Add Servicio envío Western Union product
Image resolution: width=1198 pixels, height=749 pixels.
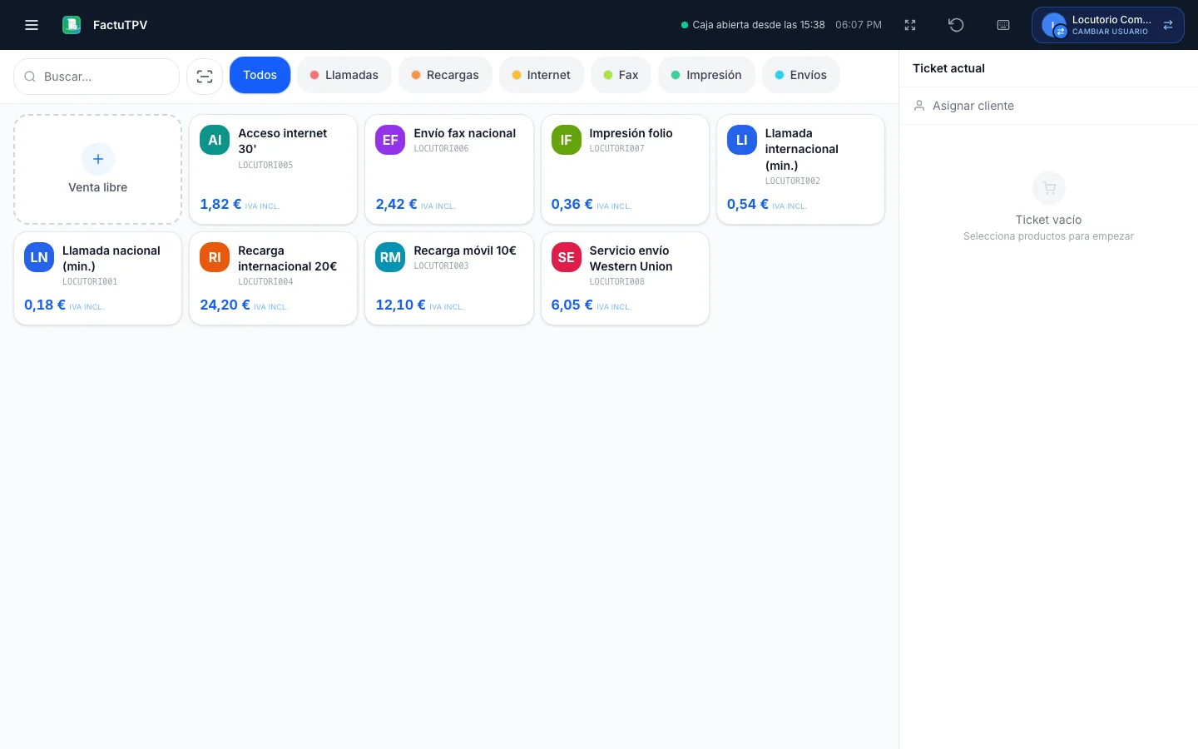[625, 278]
